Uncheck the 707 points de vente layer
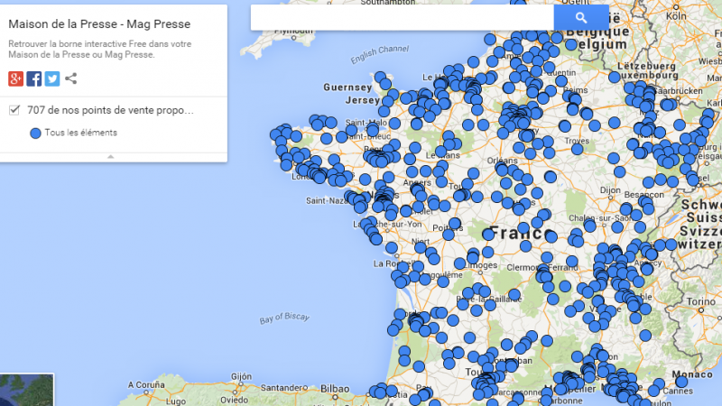The image size is (722, 406). [x=14, y=110]
